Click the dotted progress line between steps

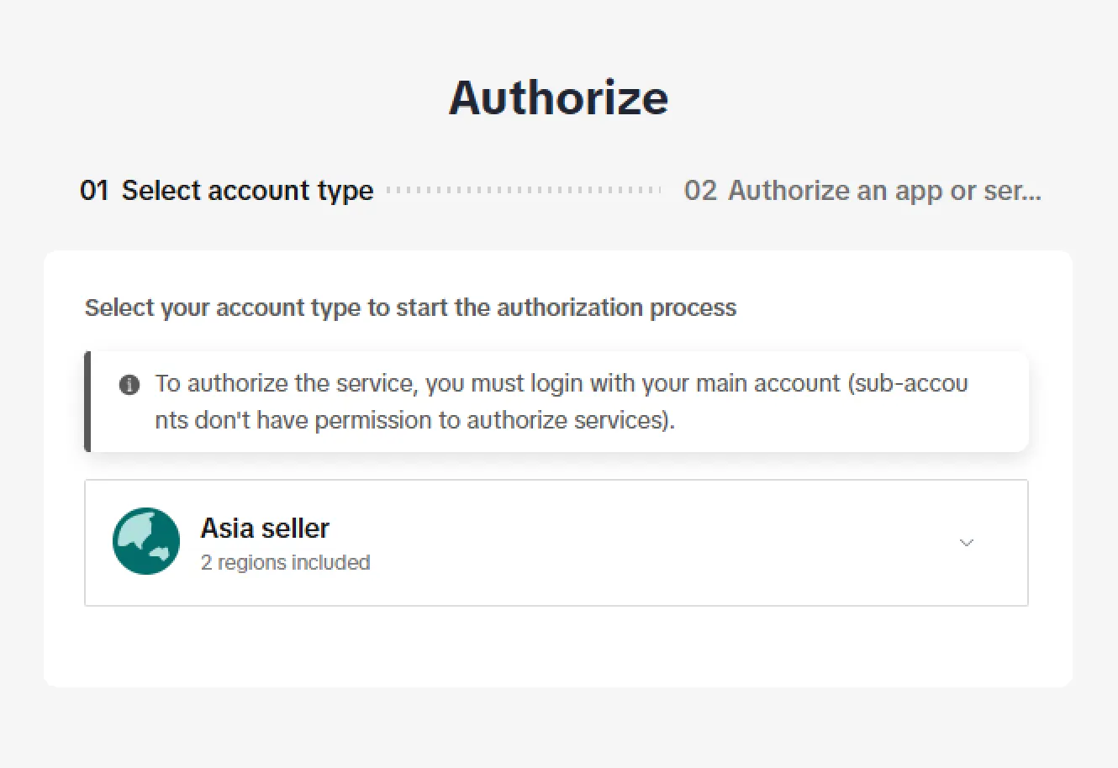525,191
